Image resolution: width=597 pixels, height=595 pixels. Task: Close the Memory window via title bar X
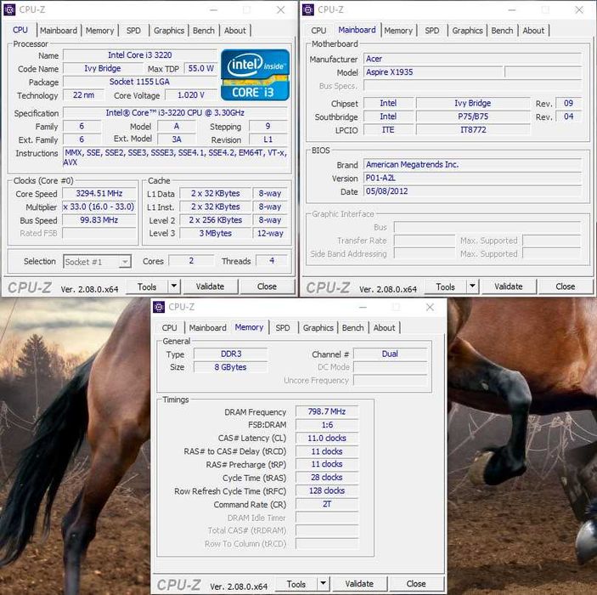click(430, 307)
